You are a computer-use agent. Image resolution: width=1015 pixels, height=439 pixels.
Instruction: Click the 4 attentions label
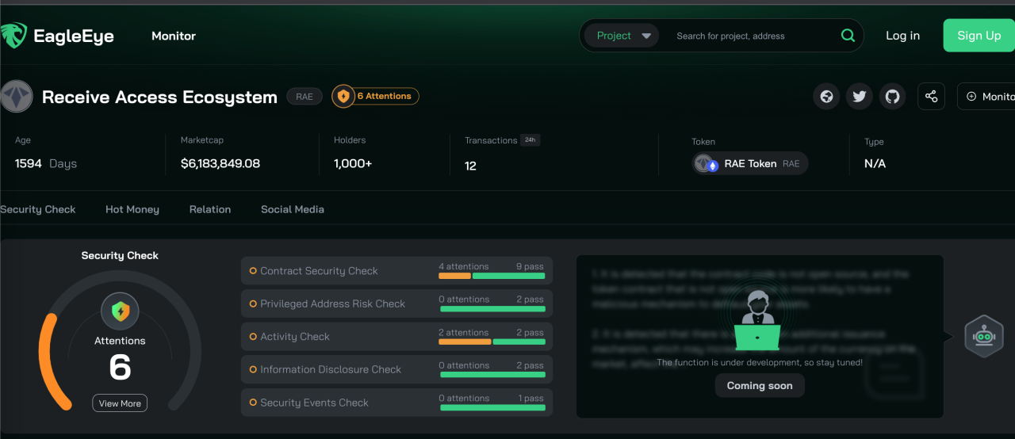pos(464,266)
